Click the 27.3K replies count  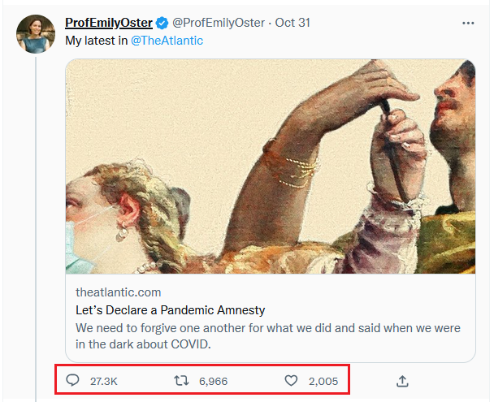click(x=104, y=381)
